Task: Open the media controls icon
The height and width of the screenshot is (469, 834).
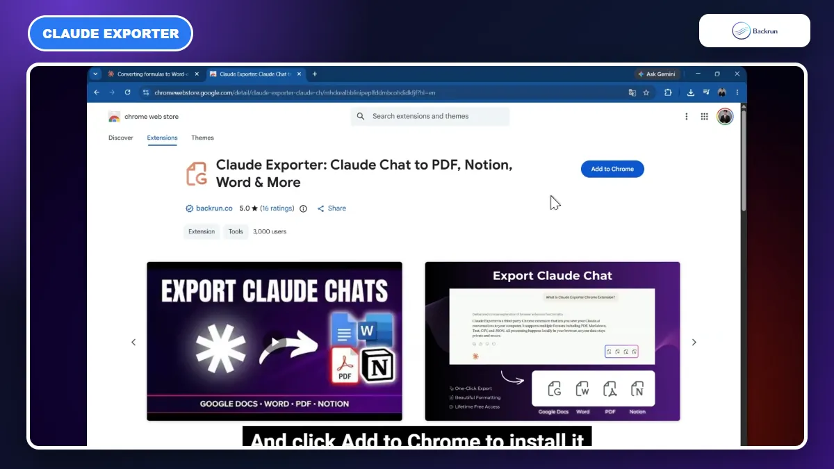Action: (x=706, y=92)
